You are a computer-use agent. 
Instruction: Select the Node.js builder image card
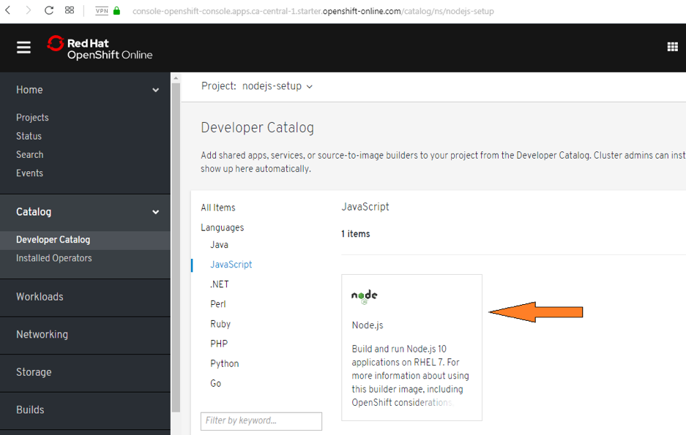pos(411,347)
